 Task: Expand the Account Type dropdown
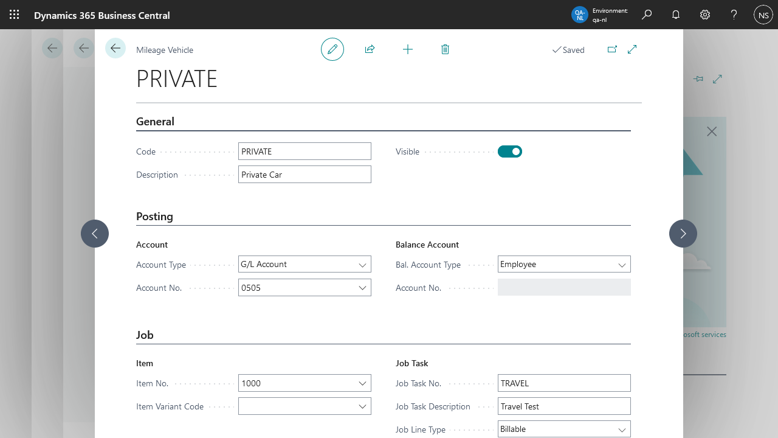point(362,265)
